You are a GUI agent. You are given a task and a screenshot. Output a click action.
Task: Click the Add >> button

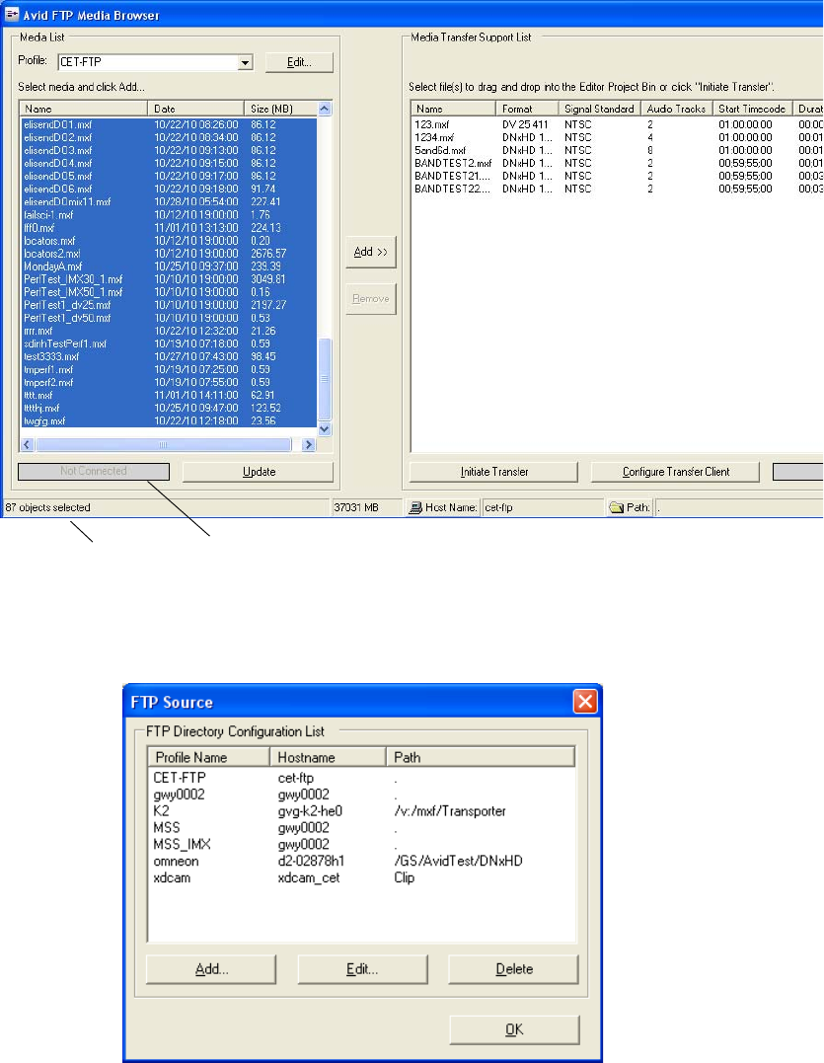tap(371, 253)
